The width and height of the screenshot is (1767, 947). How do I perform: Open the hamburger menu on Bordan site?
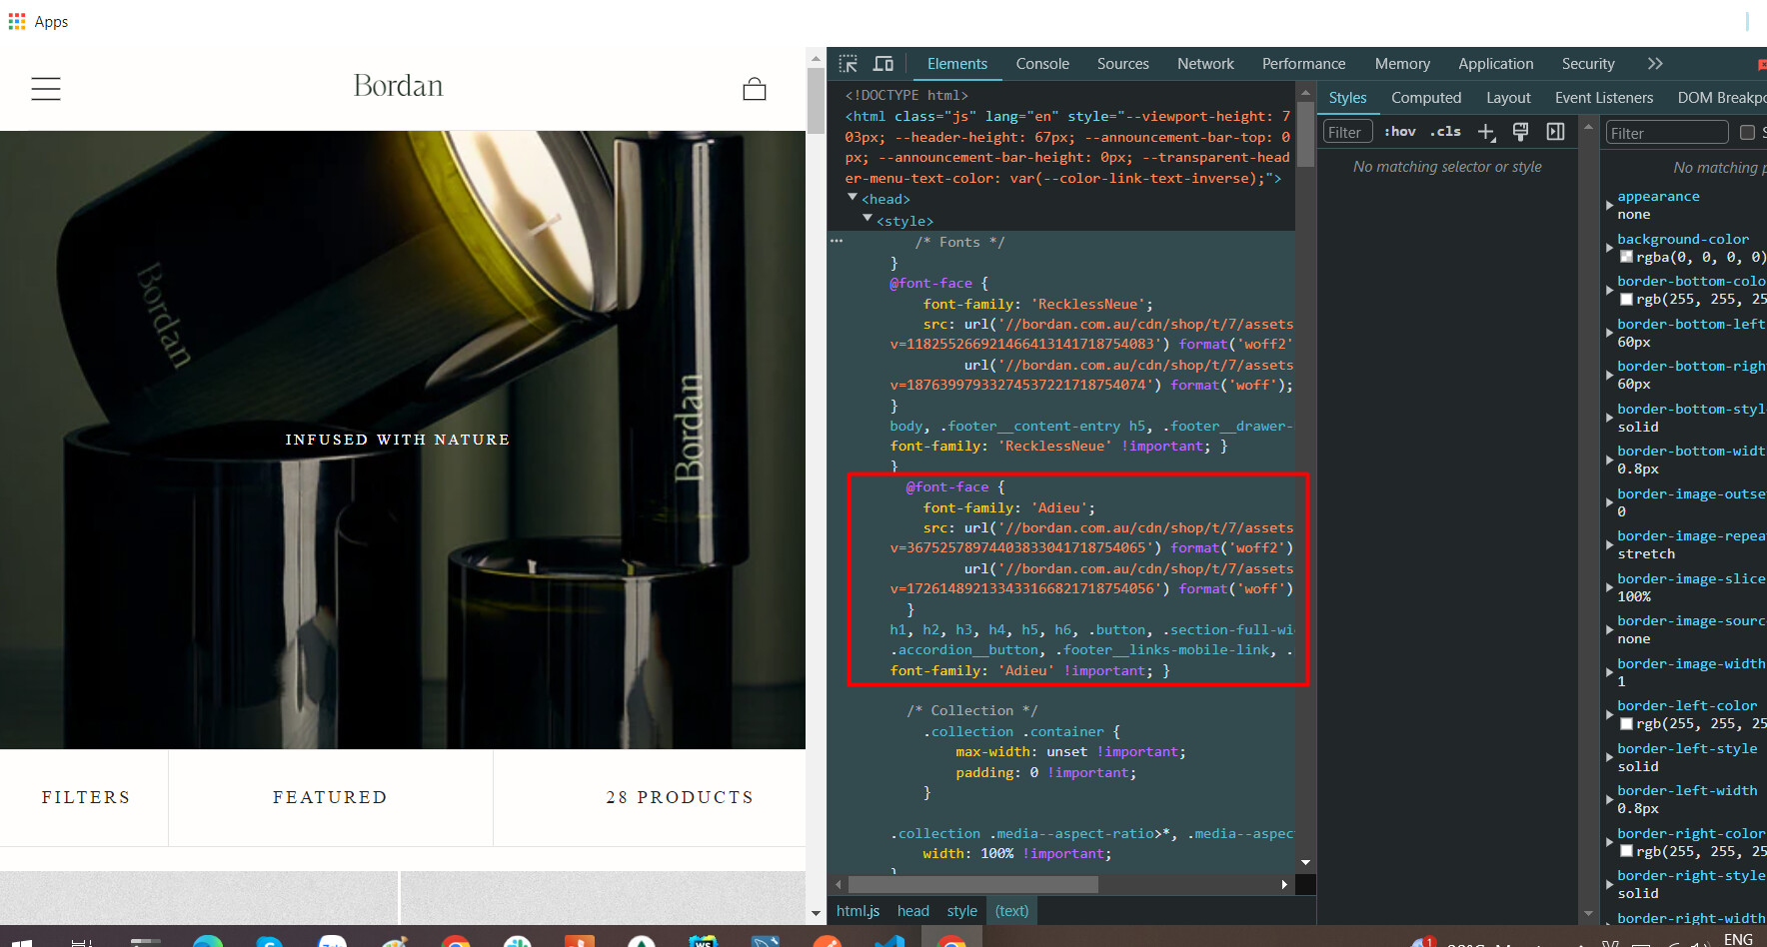click(46, 89)
